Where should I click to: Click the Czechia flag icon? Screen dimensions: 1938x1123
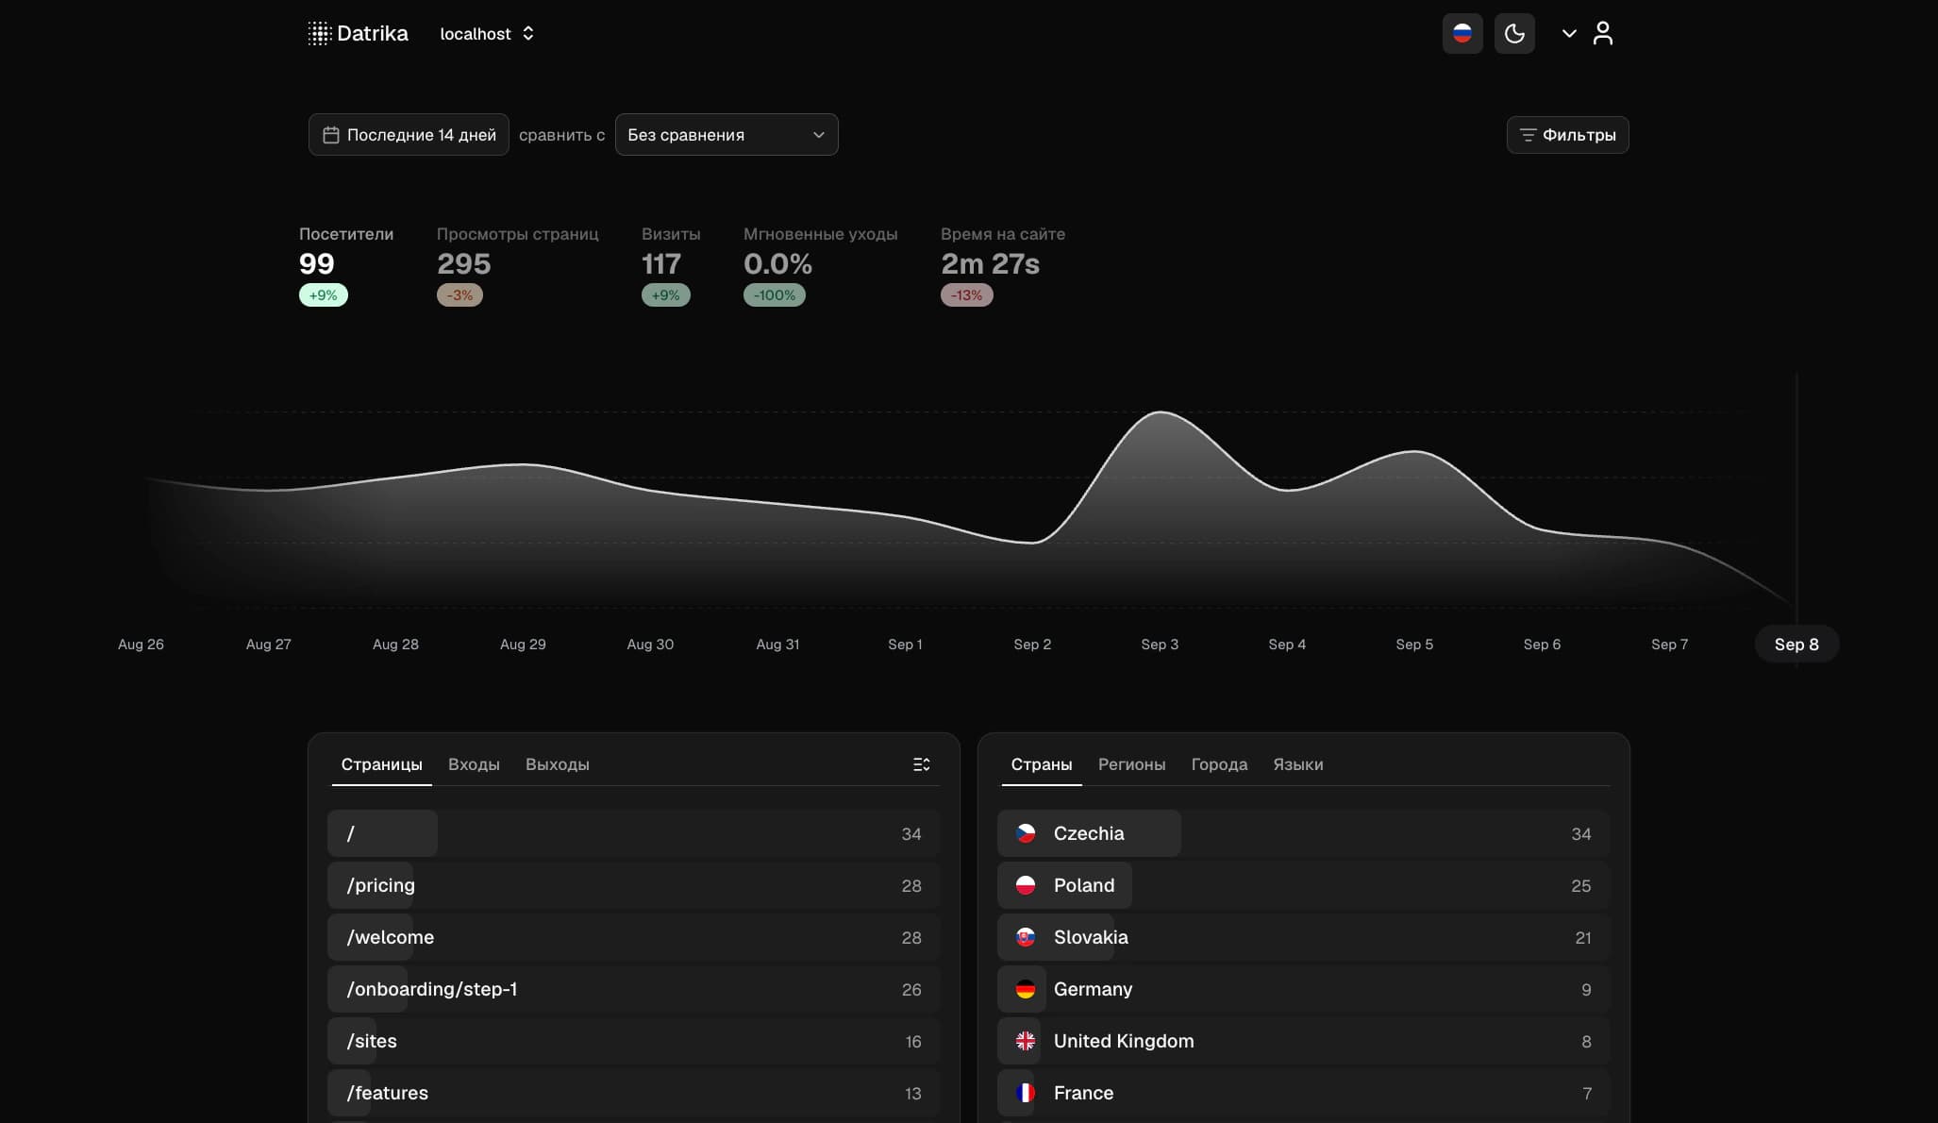click(1026, 833)
